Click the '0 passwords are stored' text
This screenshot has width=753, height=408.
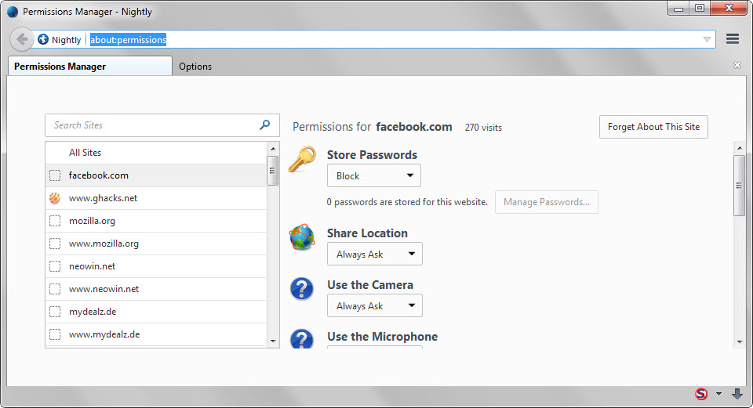[407, 202]
